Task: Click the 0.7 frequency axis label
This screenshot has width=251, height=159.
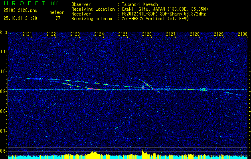Action: point(4,131)
